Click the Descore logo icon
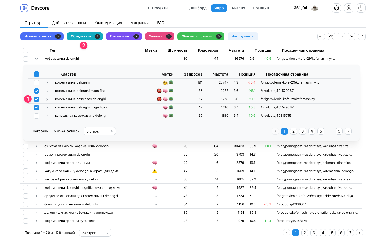 coord(24,8)
